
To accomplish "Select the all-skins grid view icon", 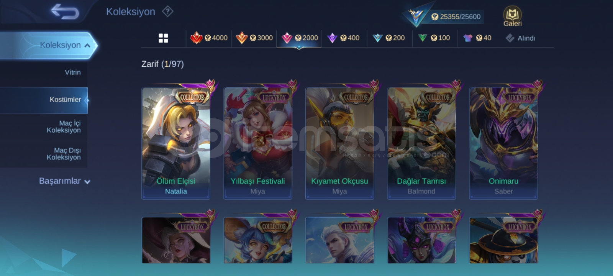I will 163,38.
